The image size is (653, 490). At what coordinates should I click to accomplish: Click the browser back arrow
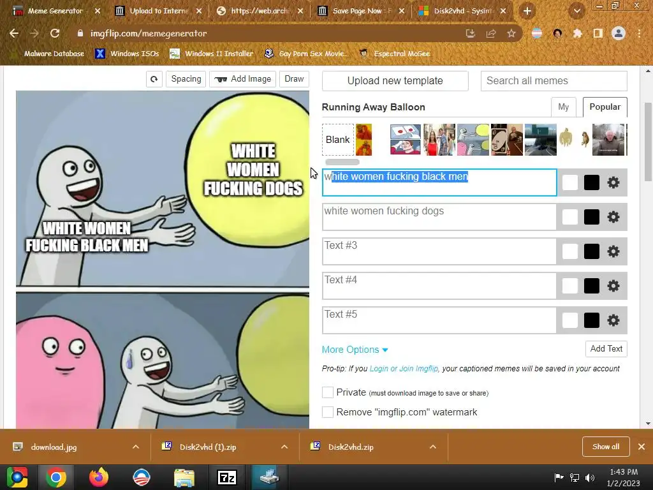coord(14,33)
